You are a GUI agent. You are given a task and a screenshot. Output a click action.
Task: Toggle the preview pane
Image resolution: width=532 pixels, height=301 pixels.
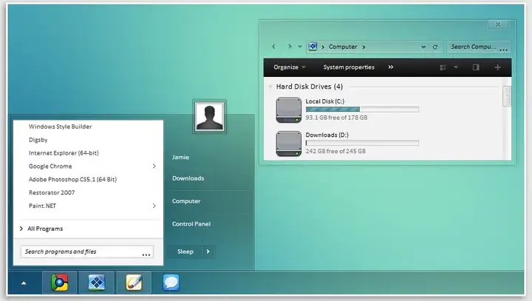tap(476, 67)
